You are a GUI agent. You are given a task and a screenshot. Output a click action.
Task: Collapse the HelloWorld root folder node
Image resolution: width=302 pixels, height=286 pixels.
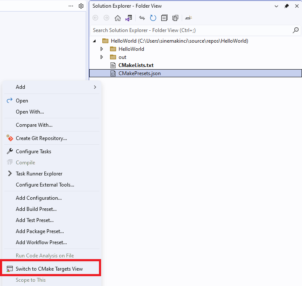tap(94, 41)
